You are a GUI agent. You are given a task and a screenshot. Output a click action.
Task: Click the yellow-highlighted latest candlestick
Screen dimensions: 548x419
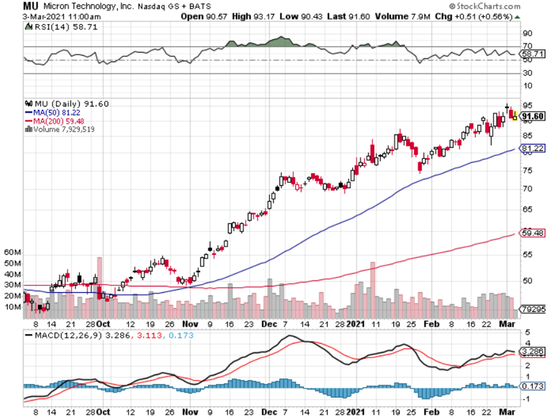pyautogui.click(x=515, y=116)
